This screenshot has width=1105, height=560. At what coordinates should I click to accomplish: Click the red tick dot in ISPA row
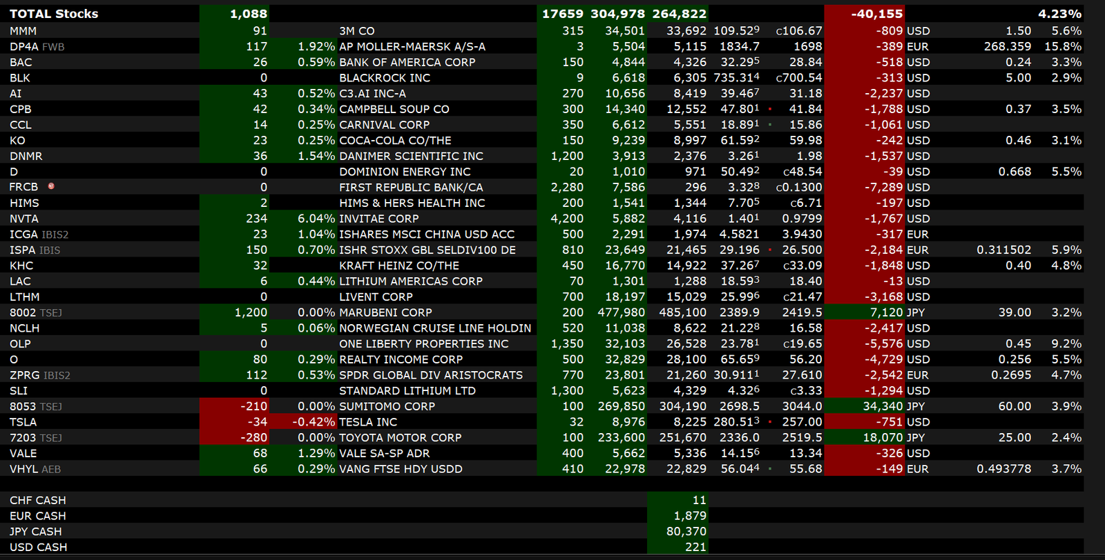coord(770,250)
